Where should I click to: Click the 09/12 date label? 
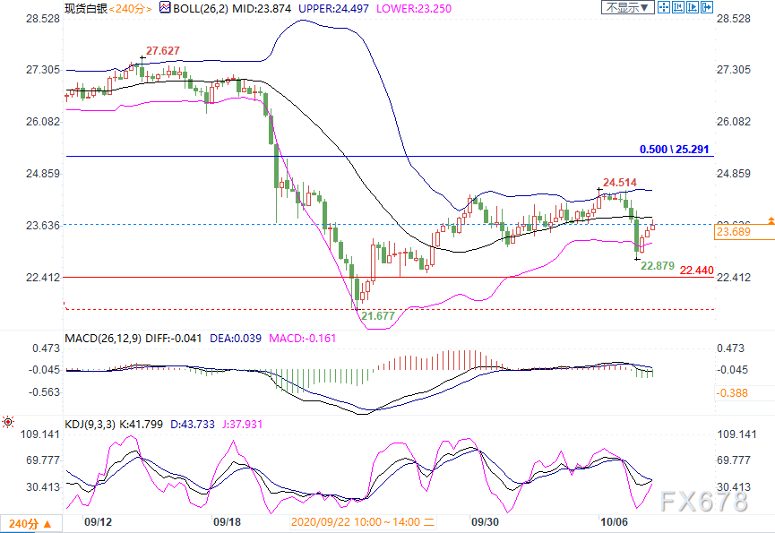click(98, 522)
